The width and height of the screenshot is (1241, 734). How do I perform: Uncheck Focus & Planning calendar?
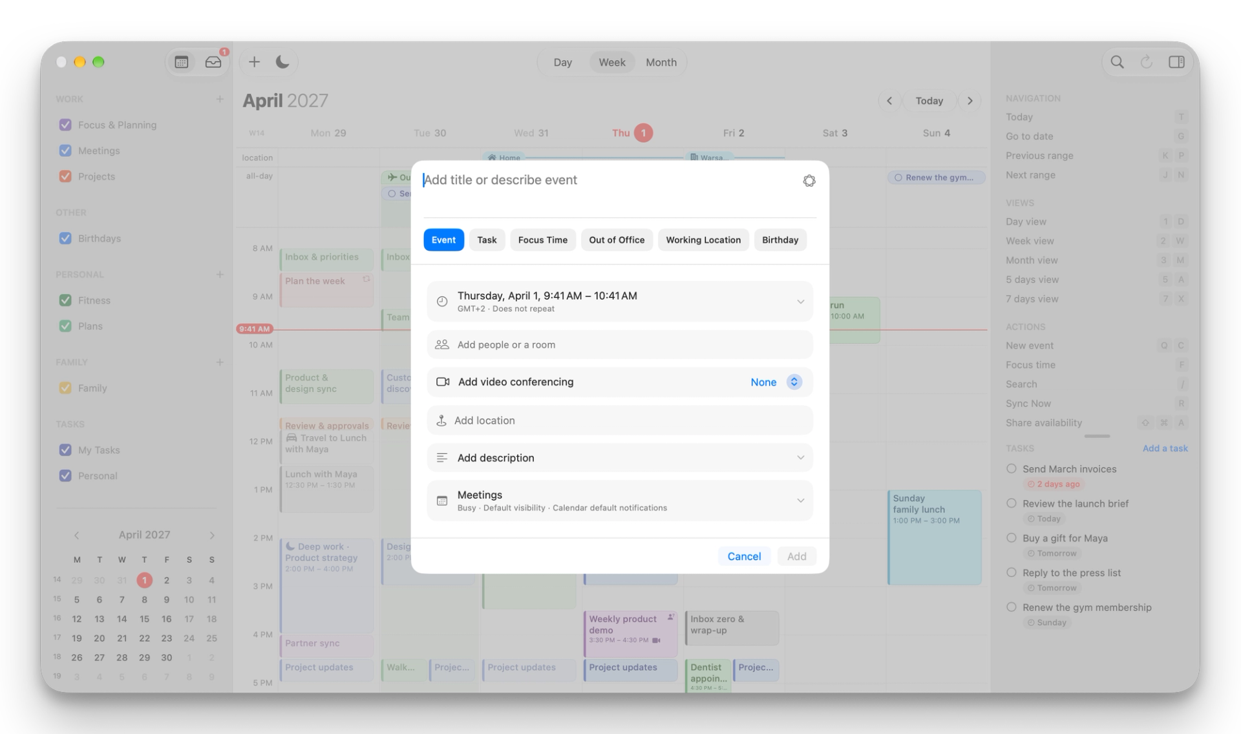(65, 125)
